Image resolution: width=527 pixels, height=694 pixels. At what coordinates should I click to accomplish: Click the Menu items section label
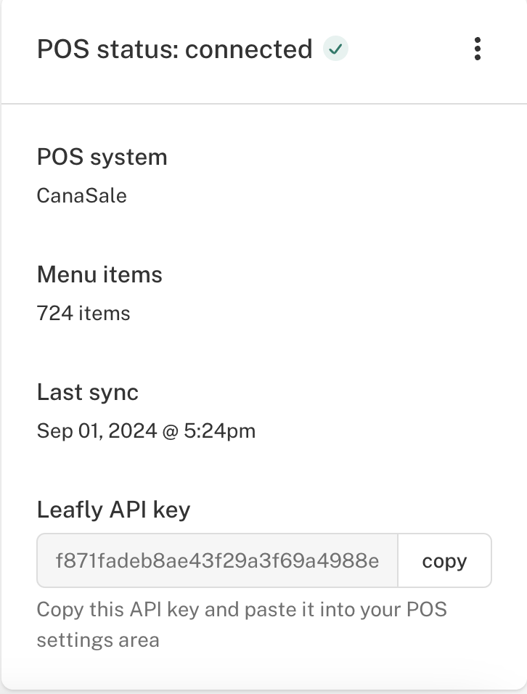pyautogui.click(x=99, y=274)
